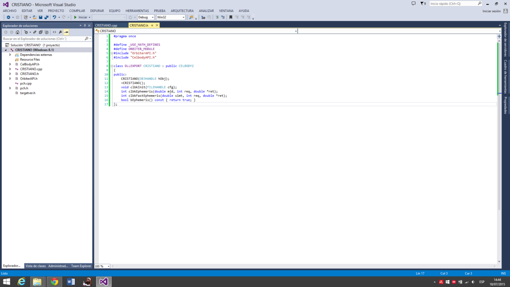Open the 100 % zoom dropdown
The image size is (510, 287).
[x=102, y=266]
